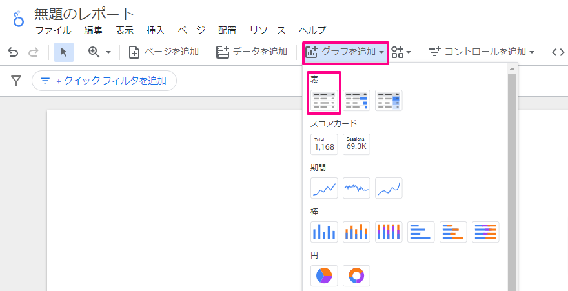Click the 棒 section label
This screenshot has width=568, height=291.
click(x=314, y=212)
